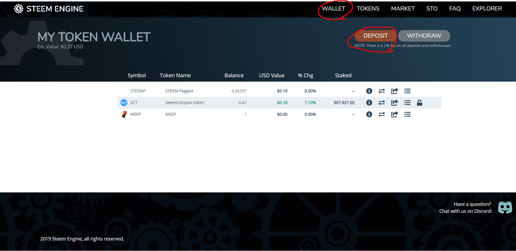516x251 pixels.
Task: Open transfer icon for STEEMP row
Action: coord(382,91)
